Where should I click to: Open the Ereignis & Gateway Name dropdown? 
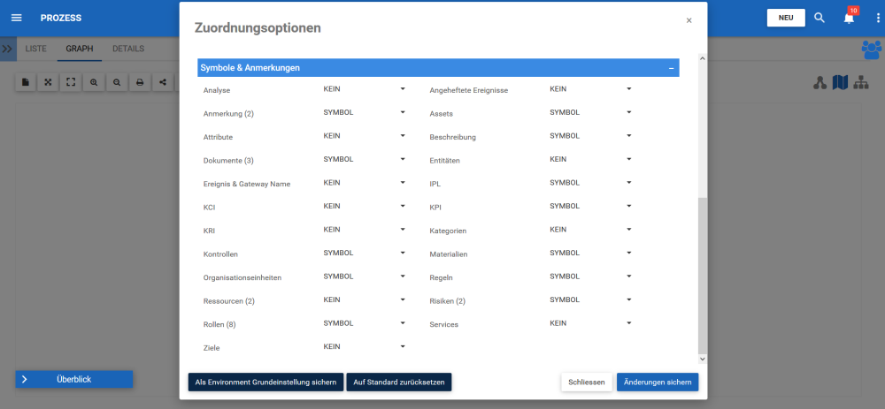coord(364,183)
